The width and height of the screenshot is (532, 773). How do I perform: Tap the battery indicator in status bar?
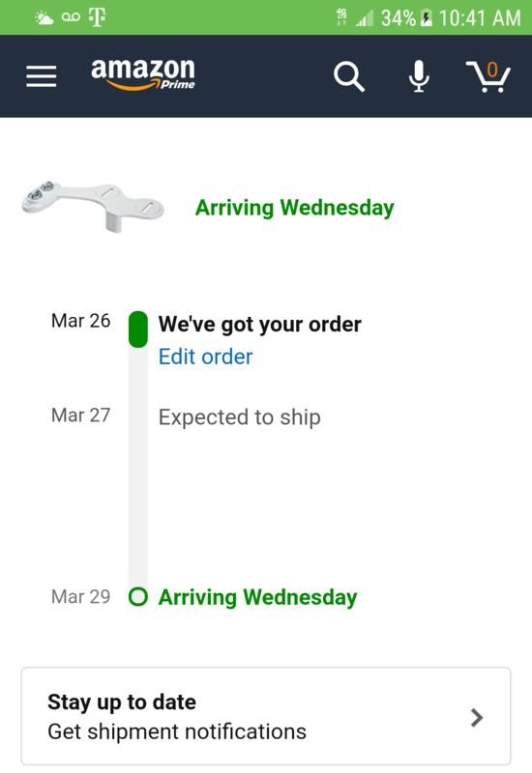427,18
